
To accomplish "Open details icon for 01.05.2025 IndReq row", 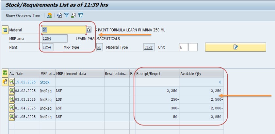I will pyautogui.click(x=12, y=117).
